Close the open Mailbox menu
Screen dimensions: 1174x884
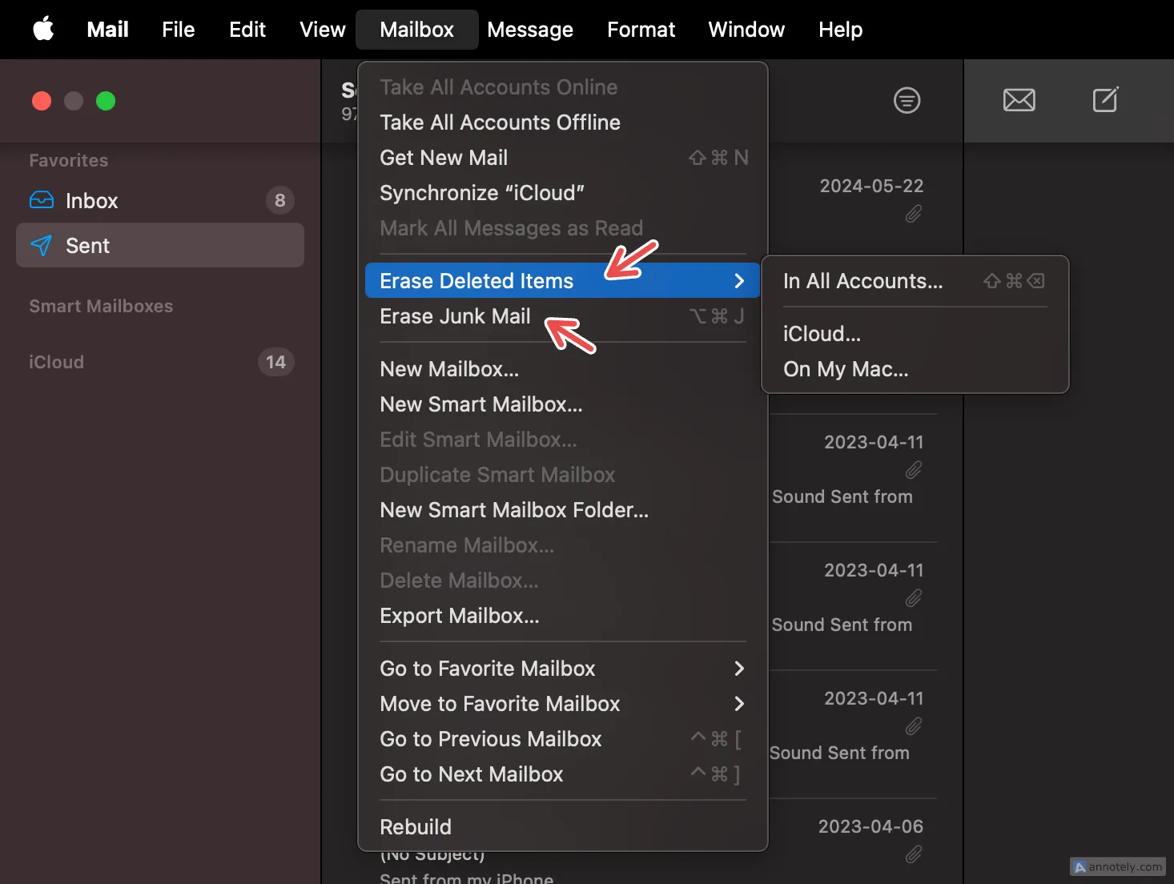click(416, 30)
